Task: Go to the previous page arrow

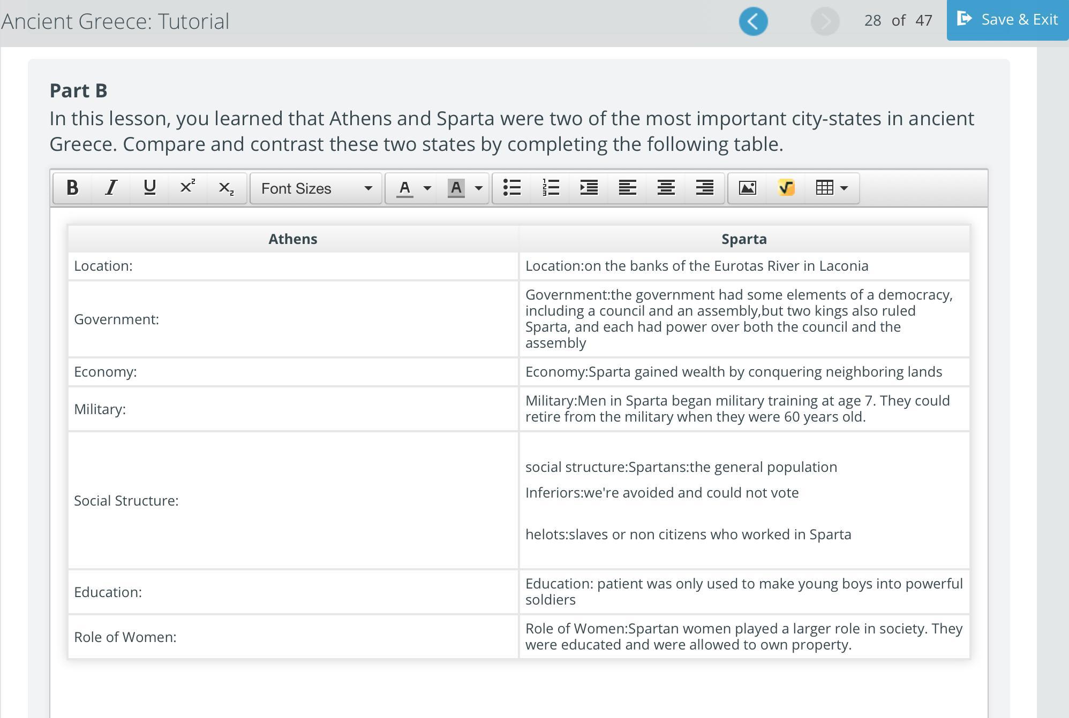Action: [753, 21]
